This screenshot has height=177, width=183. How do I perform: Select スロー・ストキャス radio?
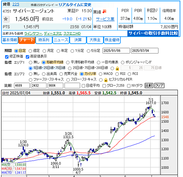pyautogui.click(x=68, y=80)
